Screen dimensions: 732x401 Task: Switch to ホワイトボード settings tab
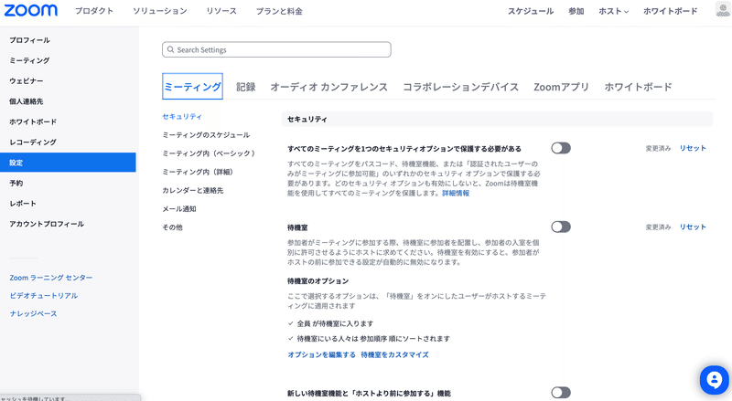638,87
